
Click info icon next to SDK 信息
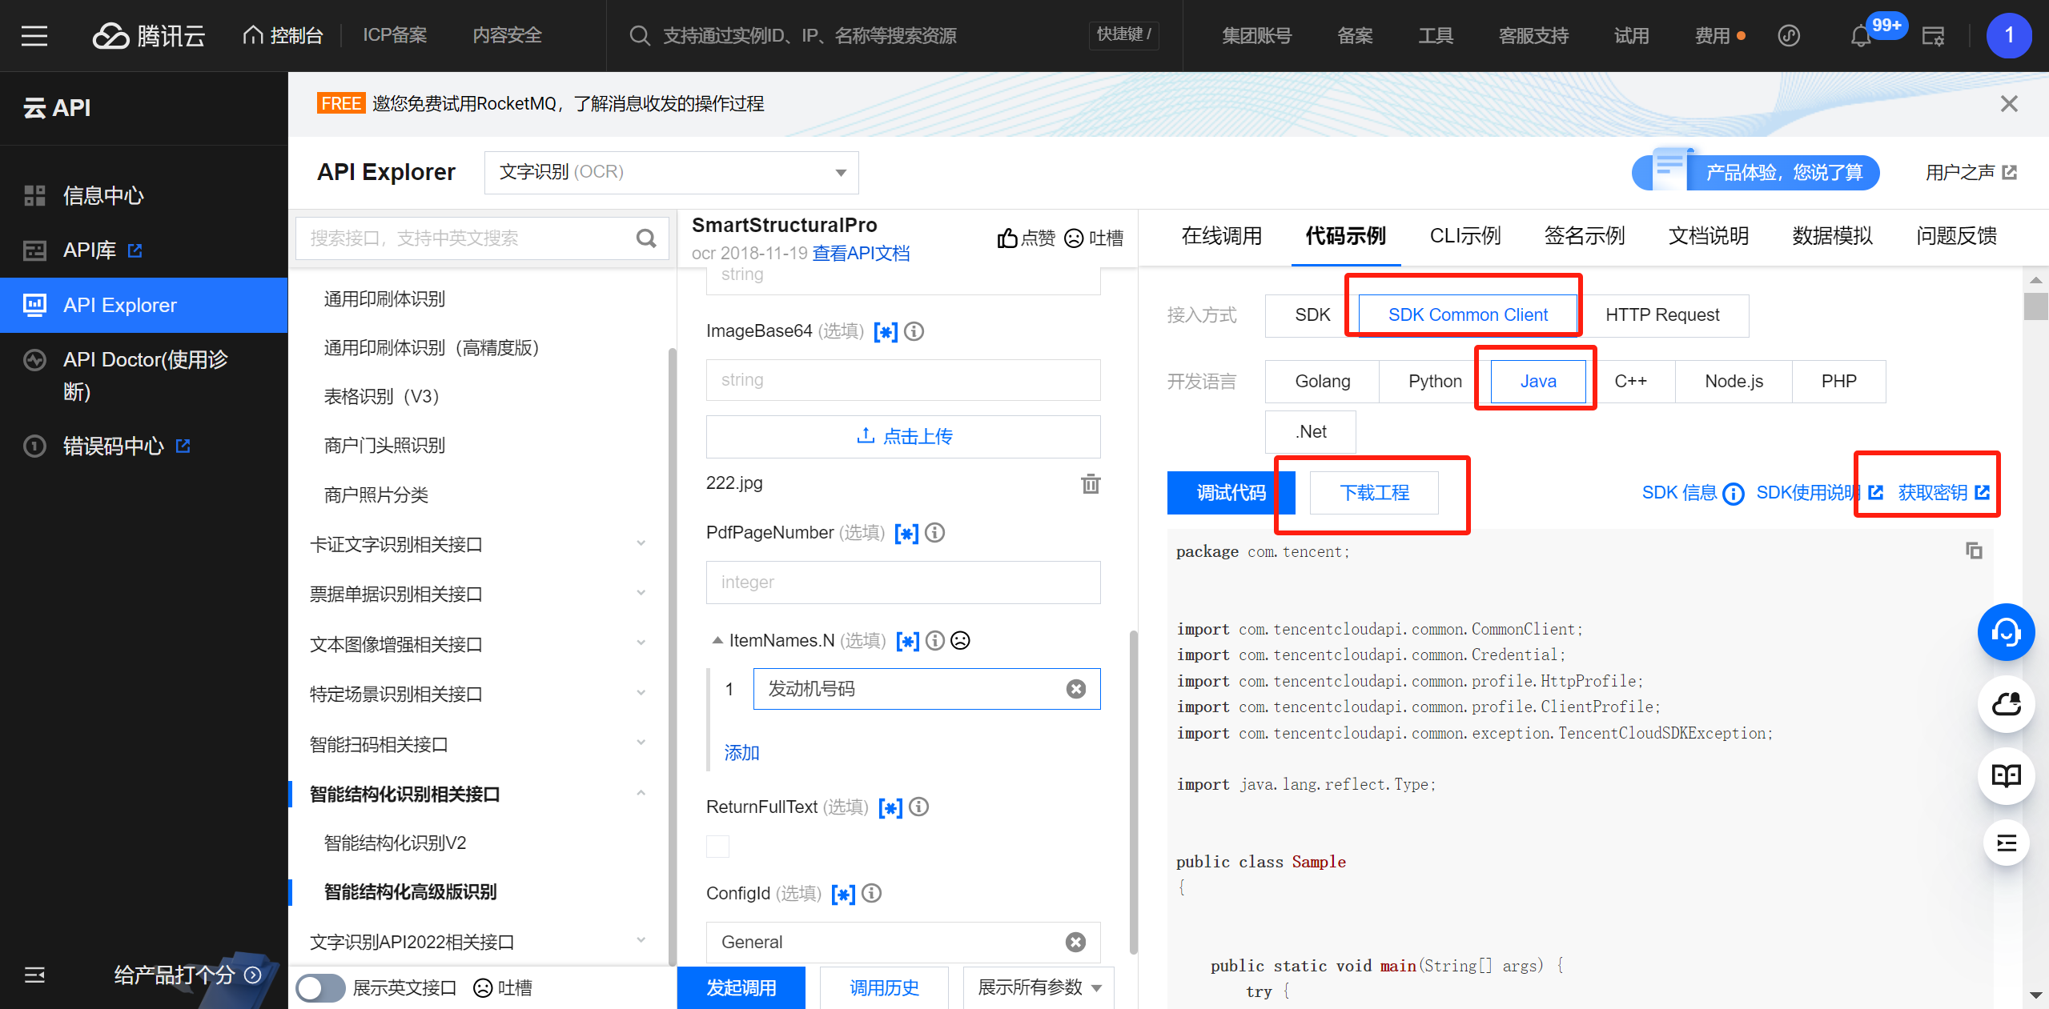tap(1734, 494)
